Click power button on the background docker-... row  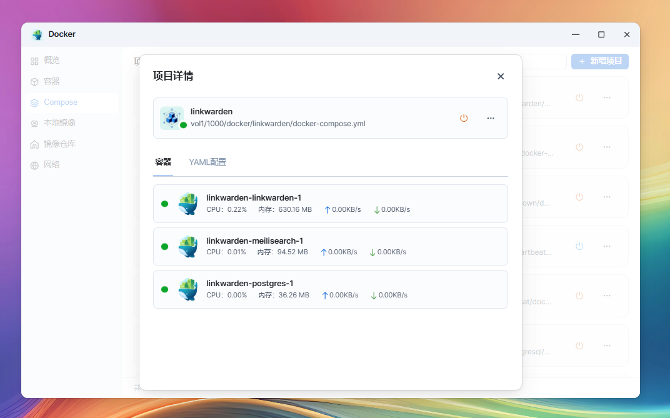[579, 147]
